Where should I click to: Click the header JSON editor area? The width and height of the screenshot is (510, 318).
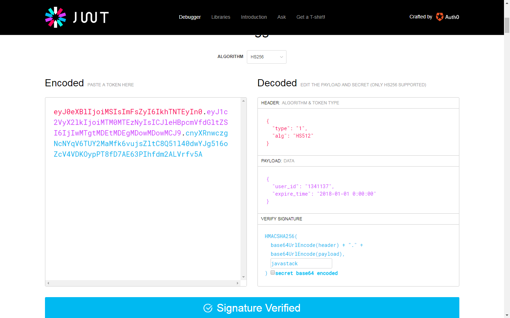[x=358, y=132]
